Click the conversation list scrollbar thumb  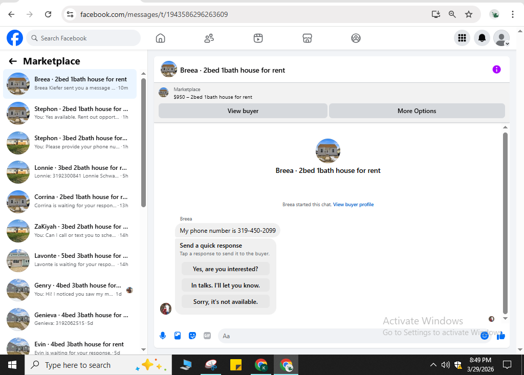tap(143, 143)
